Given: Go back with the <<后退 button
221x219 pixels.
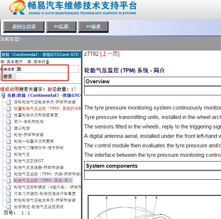Looking at the screenshot, I should [61, 27].
